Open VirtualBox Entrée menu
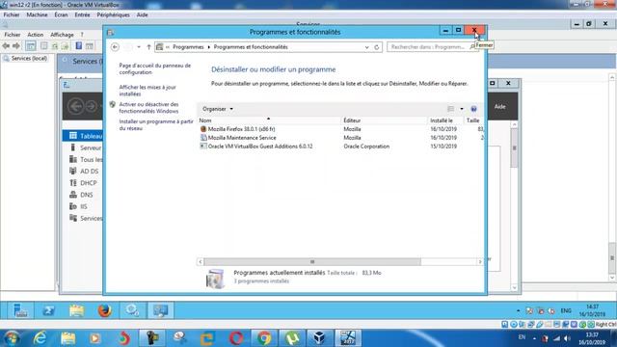The width and height of the screenshot is (617, 347). click(x=82, y=14)
